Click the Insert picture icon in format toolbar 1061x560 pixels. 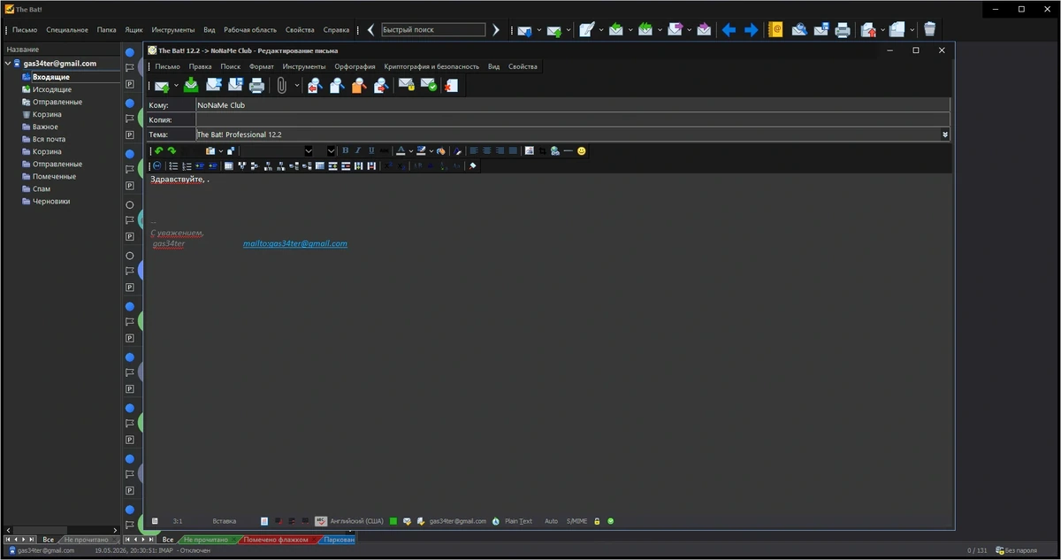coord(529,150)
